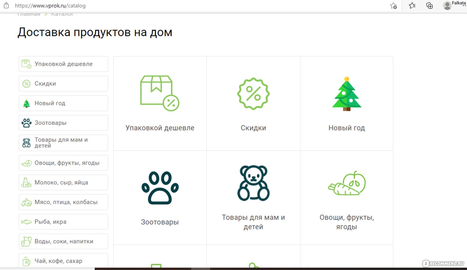Image resolution: width=467 pixels, height=270 pixels.
Task: Click the large carrot and apple tile icon
Action: 347,183
